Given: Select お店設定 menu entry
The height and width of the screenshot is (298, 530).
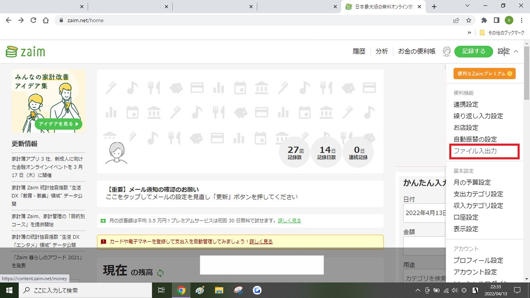Looking at the screenshot, I should [x=466, y=128].
